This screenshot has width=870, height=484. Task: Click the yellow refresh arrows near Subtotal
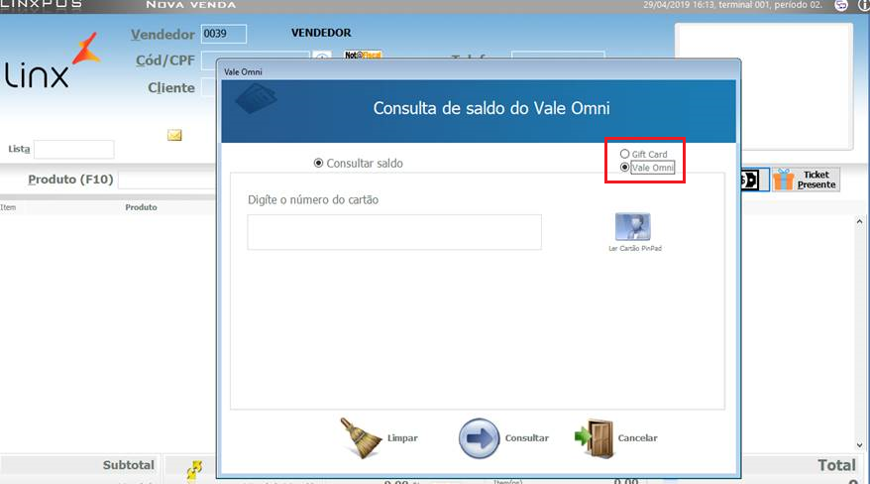[194, 469]
